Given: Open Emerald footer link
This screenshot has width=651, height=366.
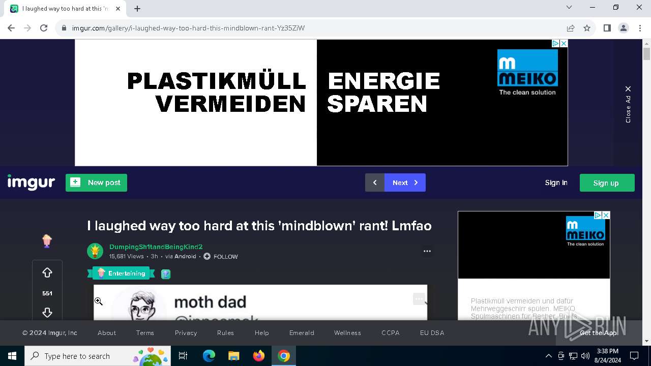Looking at the screenshot, I should point(302,332).
